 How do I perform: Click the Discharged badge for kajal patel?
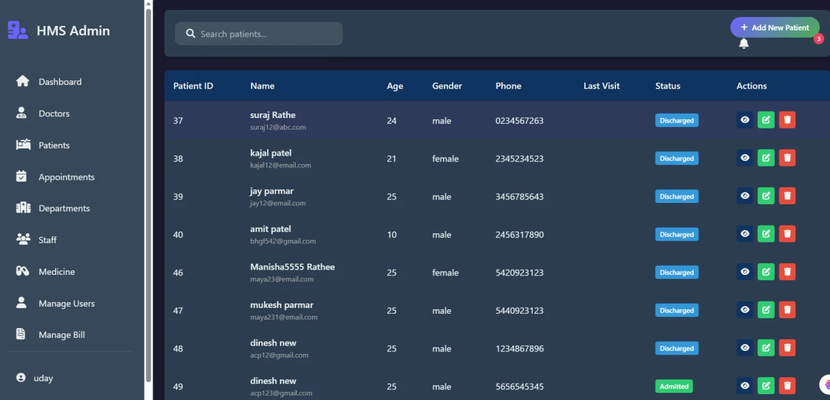click(x=677, y=158)
